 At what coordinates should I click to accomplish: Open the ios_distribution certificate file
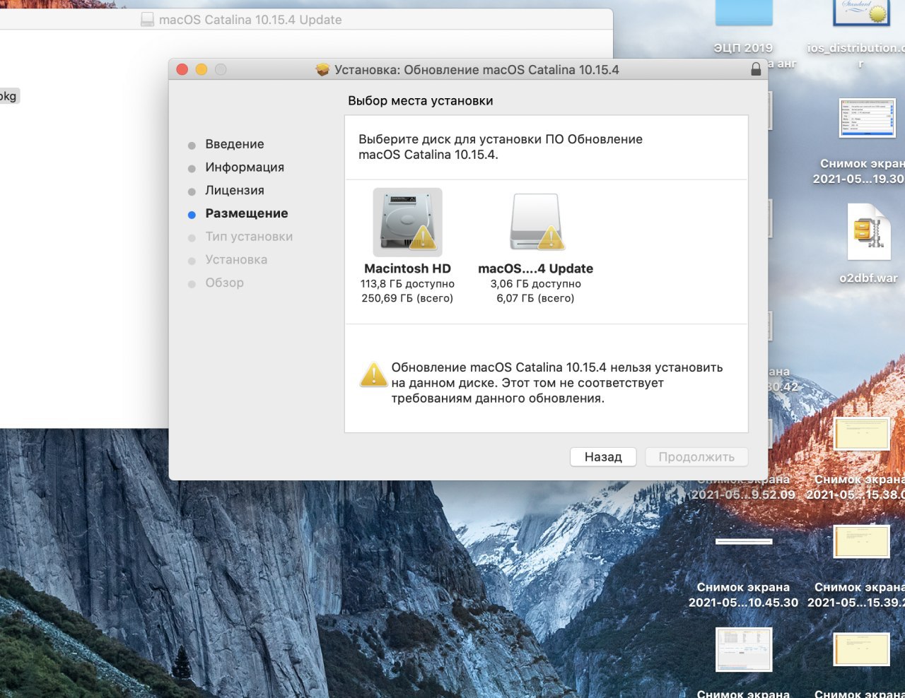(x=861, y=13)
